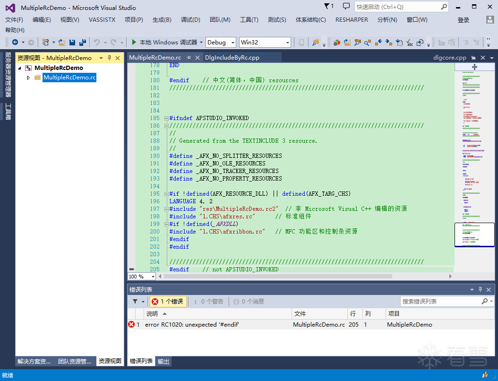
Task: Click the open file in solution icon
Action: (347, 42)
